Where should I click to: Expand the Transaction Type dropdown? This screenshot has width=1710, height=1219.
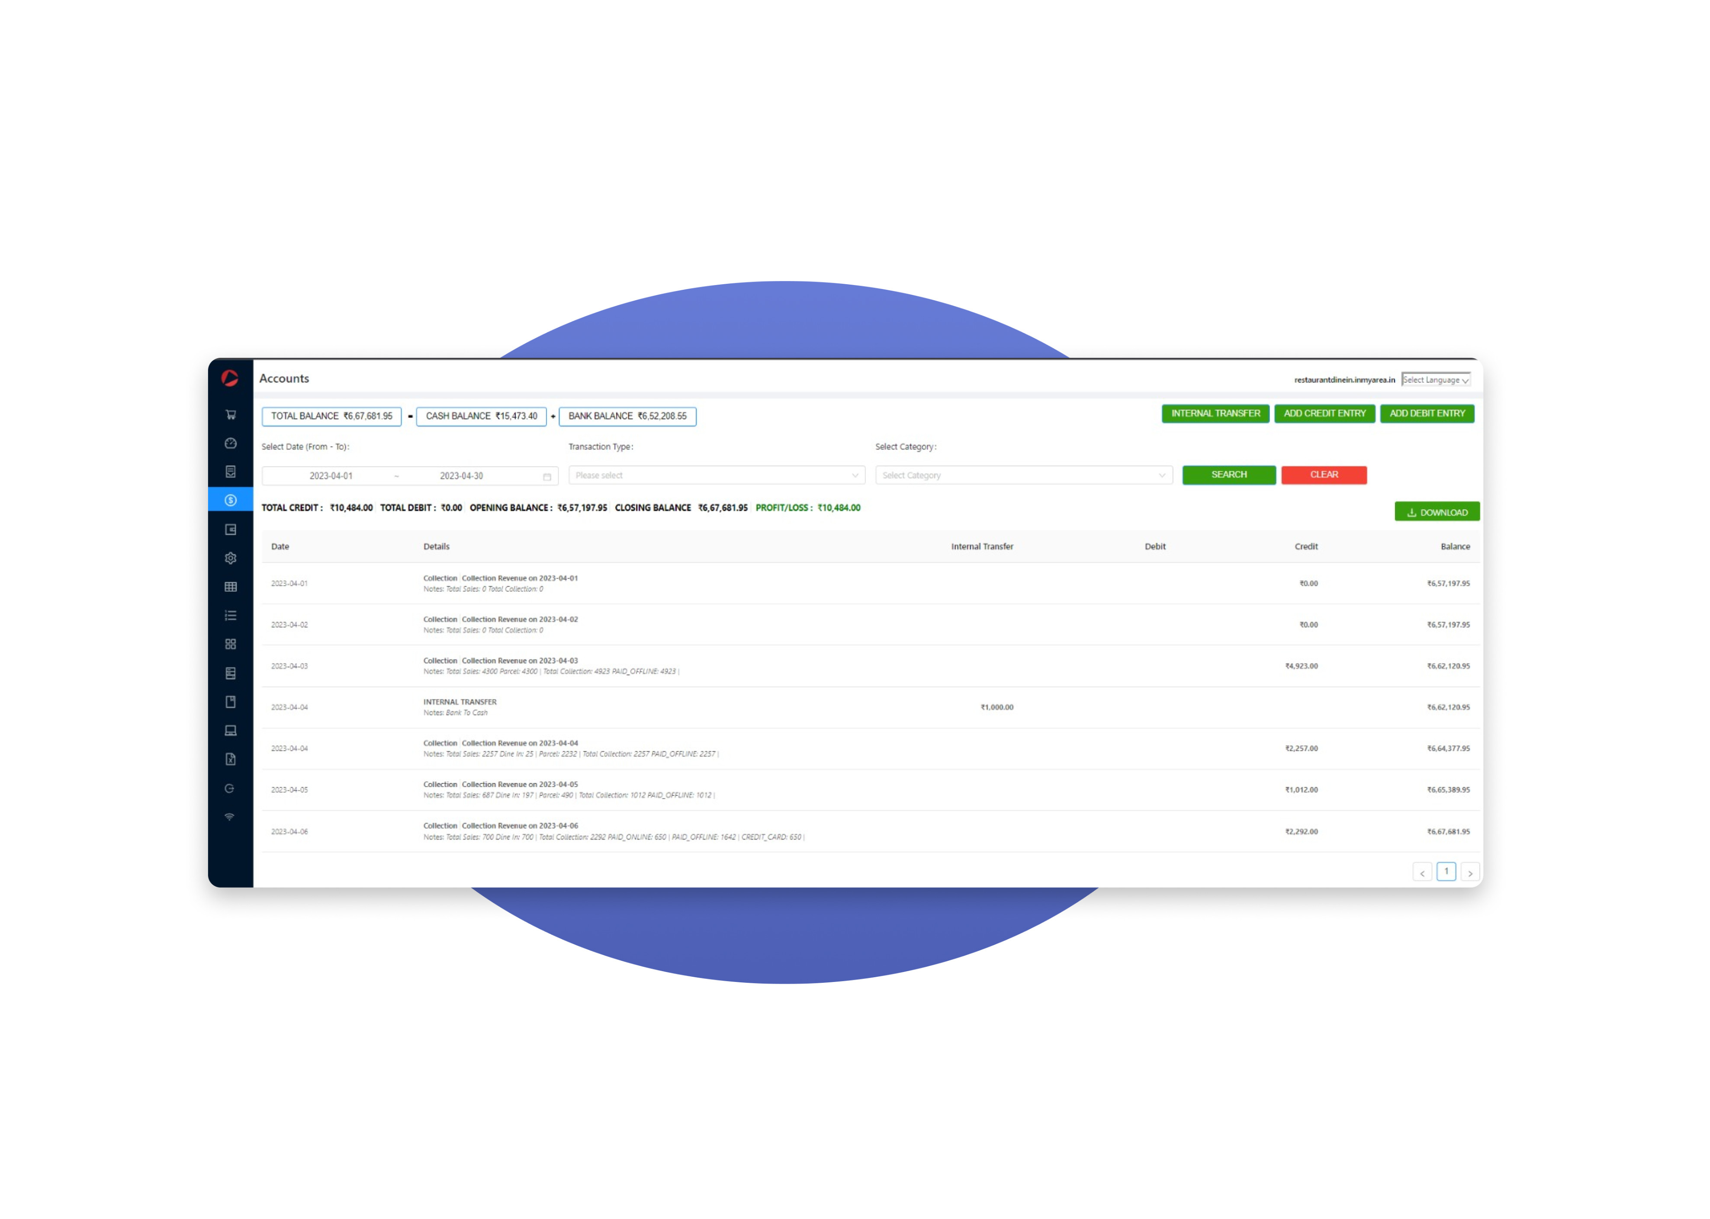pos(716,475)
